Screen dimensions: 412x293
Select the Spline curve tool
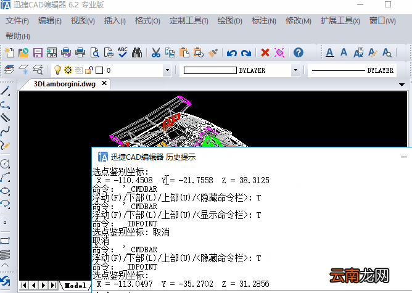tap(5, 131)
